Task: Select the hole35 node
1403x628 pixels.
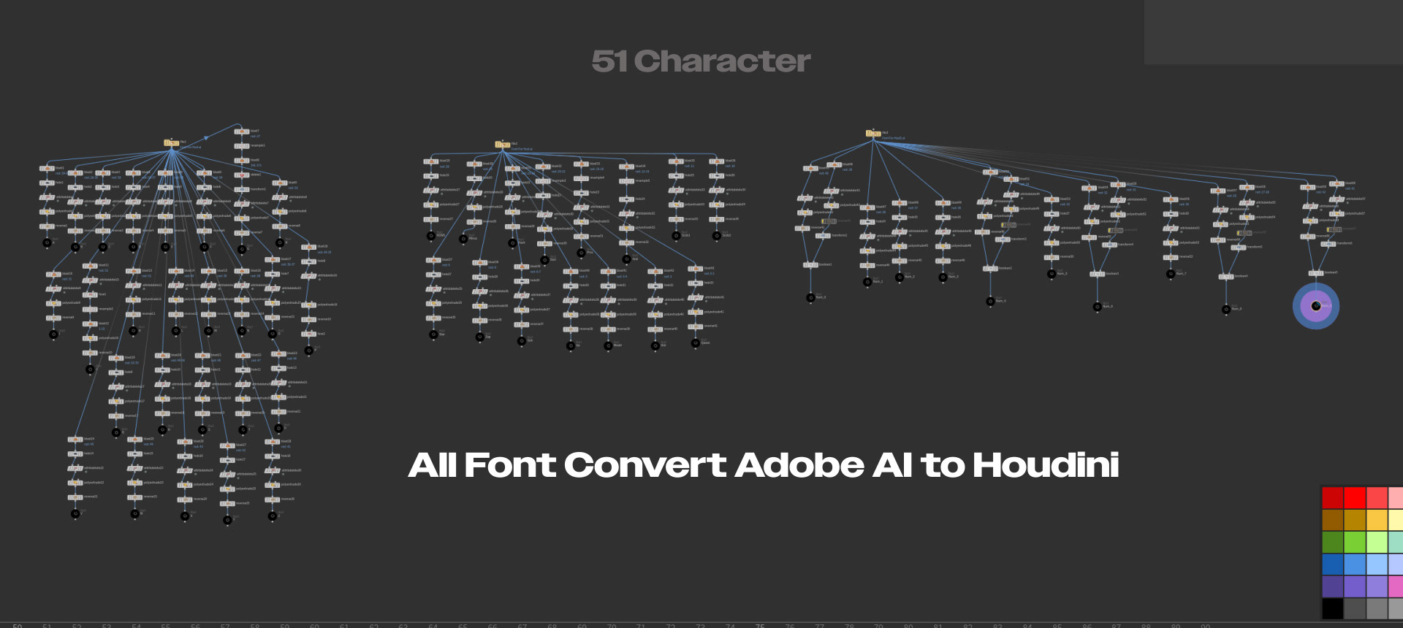Action: (x=900, y=217)
